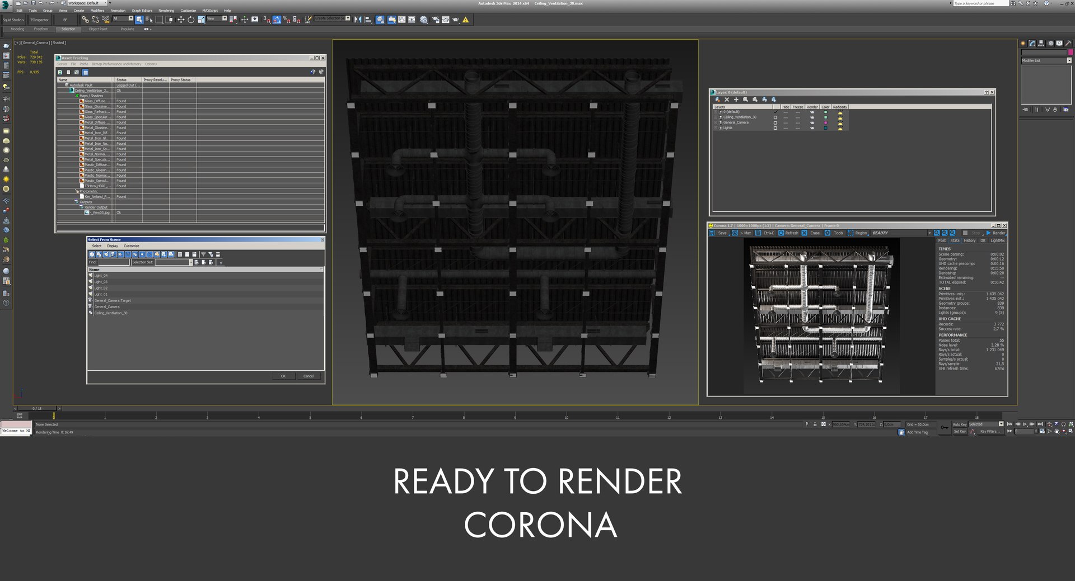The width and height of the screenshot is (1075, 581).
Task: Toggle the selection lock padlock icon
Action: (x=815, y=424)
